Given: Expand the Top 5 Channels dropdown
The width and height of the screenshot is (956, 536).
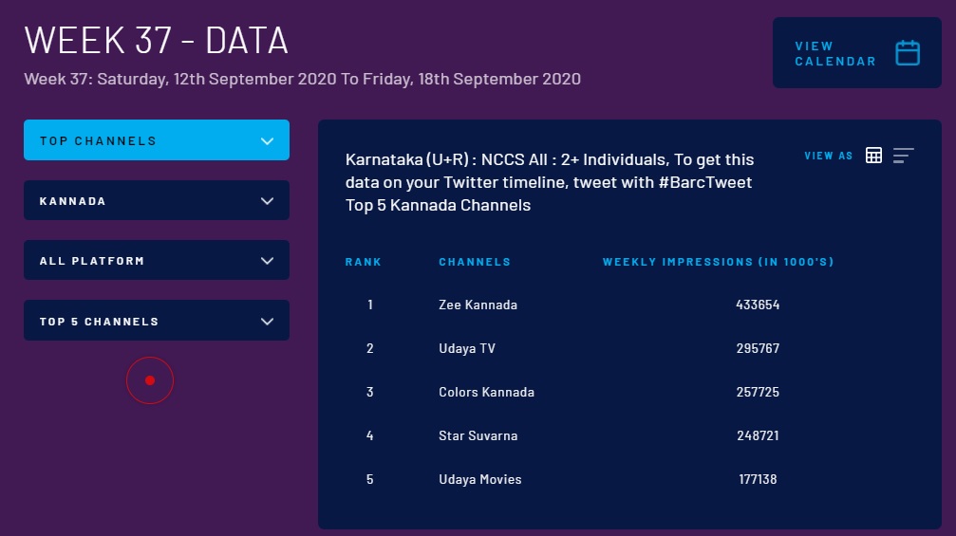Looking at the screenshot, I should [x=157, y=322].
